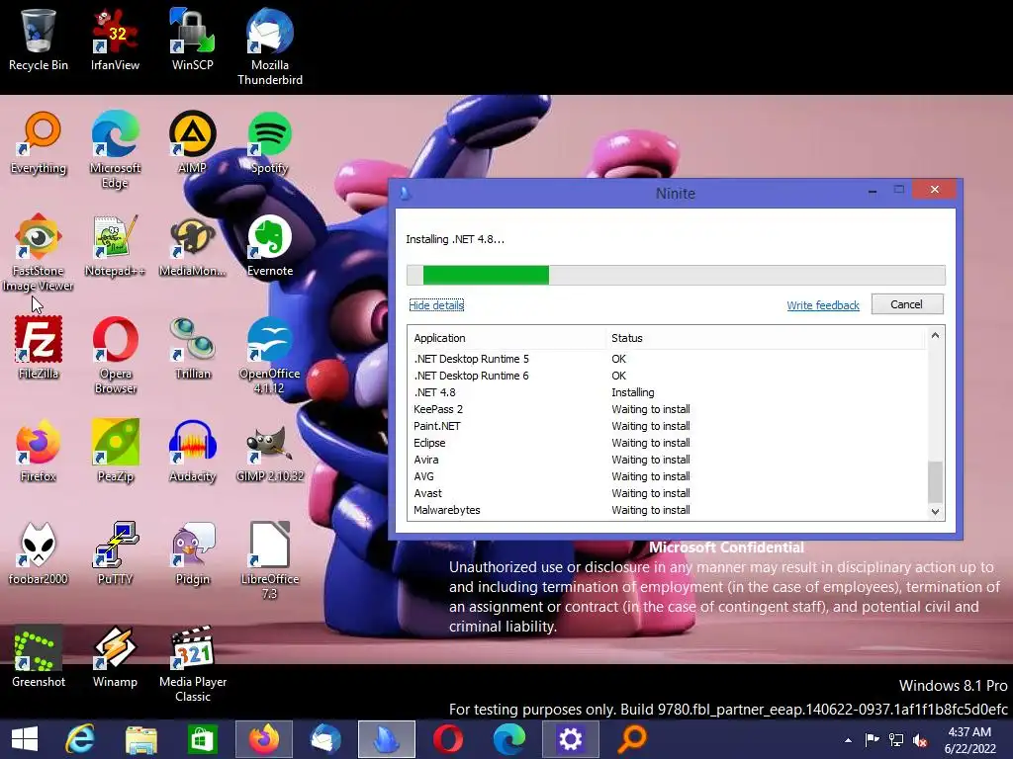Select the .NET 4.8 row
This screenshot has width=1013, height=759.
668,392
